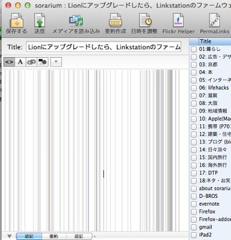Screen dimensions: 231x240
Task: Tick the 03: 京都 category checkbox
Action: [x=194, y=65]
